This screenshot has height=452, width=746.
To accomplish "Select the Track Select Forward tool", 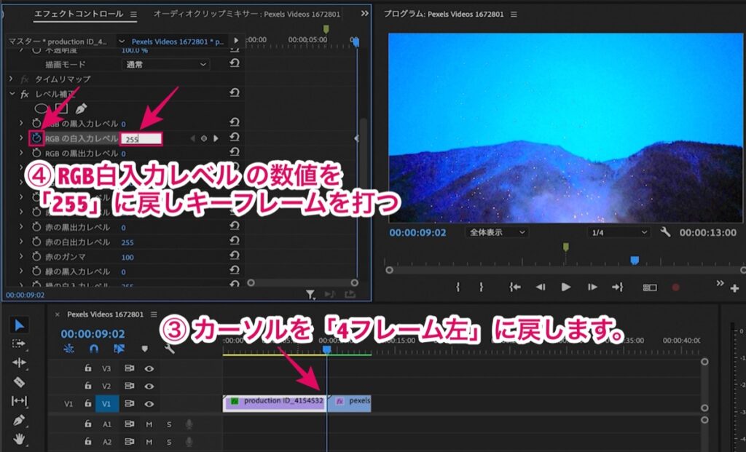I will tap(19, 344).
